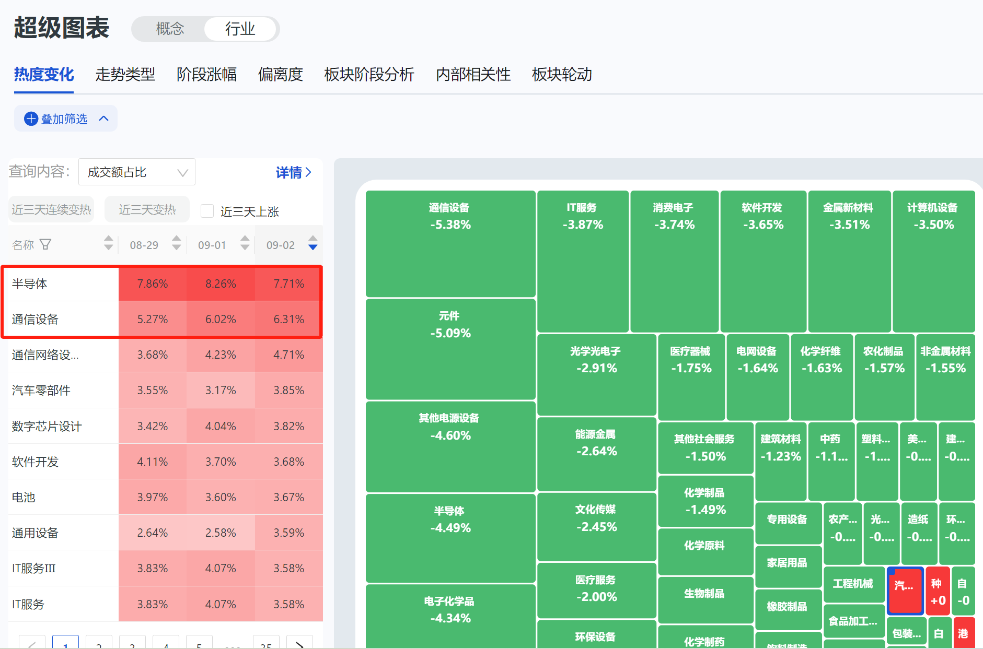
Task: Switch the toggle to 概念
Action: coord(170,29)
